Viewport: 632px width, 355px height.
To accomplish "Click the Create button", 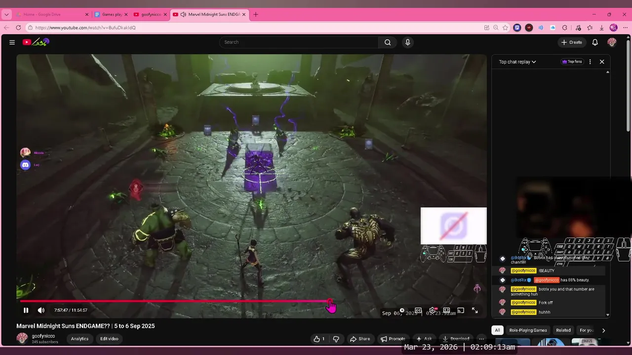I will pos(572,42).
